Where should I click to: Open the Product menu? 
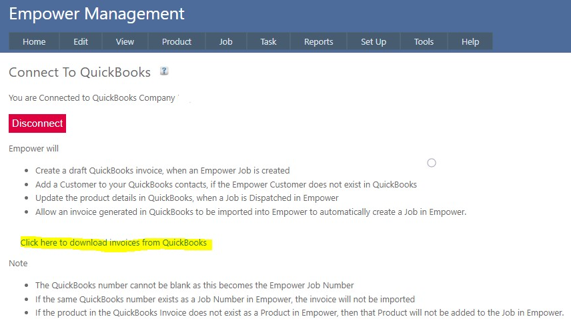177,41
